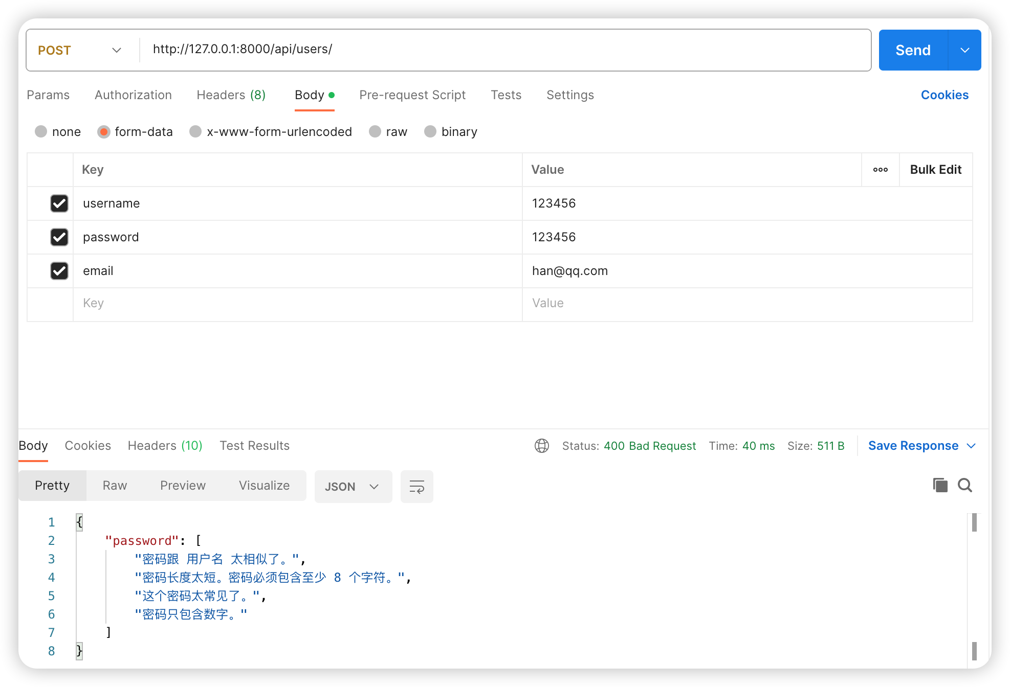
Task: Click the han@qq.com value cell
Action: point(747,271)
